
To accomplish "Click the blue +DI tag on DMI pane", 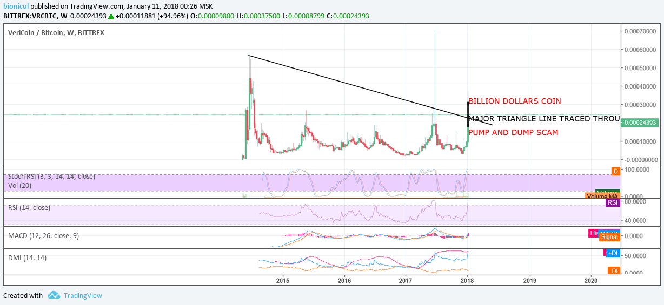I will [x=613, y=253].
